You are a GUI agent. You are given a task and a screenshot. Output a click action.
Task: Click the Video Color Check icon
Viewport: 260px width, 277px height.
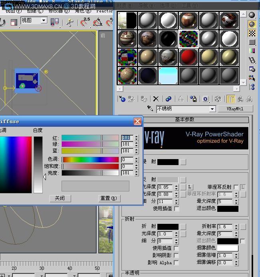click(x=252, y=51)
